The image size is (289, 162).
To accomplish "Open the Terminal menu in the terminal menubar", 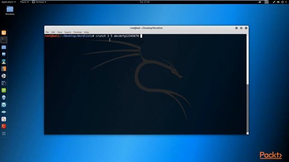I will (x=77, y=32).
